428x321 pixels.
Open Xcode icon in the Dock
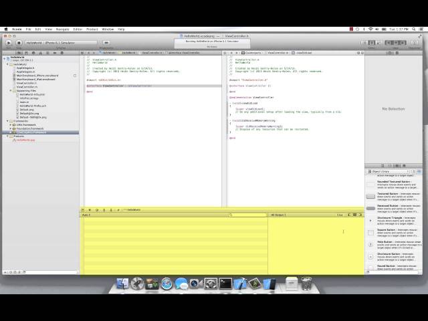tap(240, 284)
